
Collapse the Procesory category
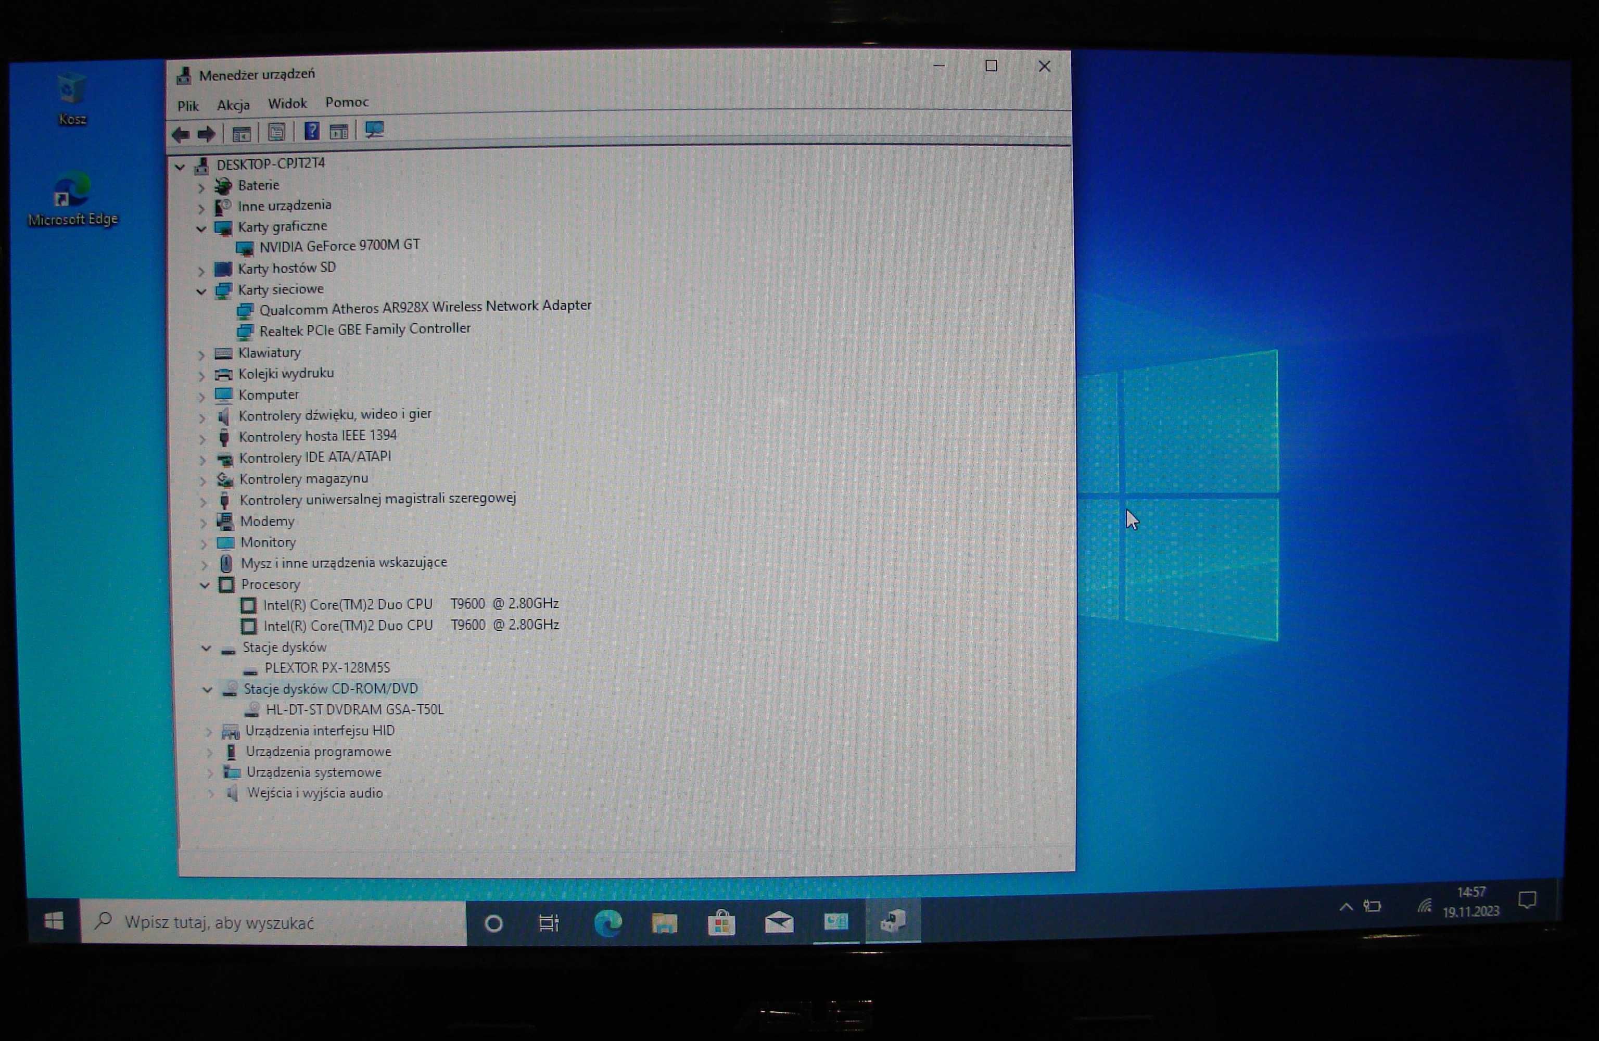(x=205, y=586)
